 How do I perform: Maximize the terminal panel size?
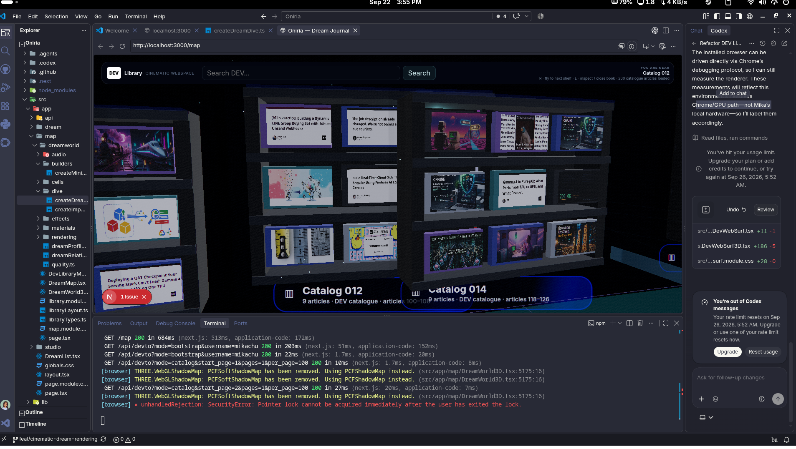click(666, 323)
